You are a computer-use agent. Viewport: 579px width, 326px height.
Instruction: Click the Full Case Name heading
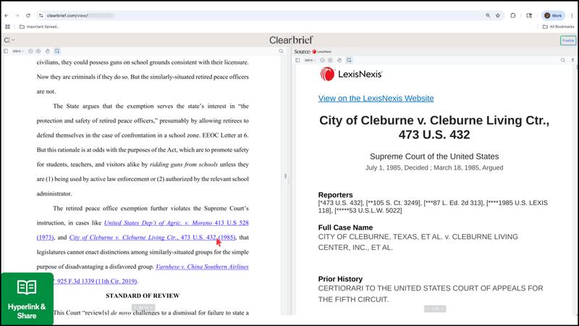345,227
